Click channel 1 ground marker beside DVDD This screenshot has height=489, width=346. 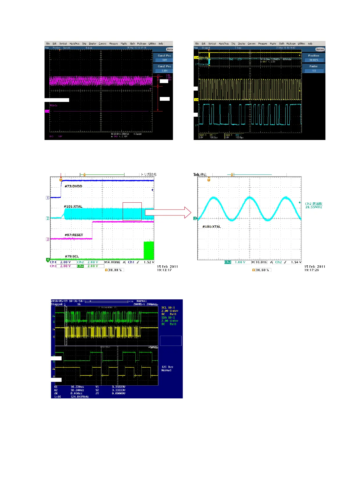[x=48, y=198]
